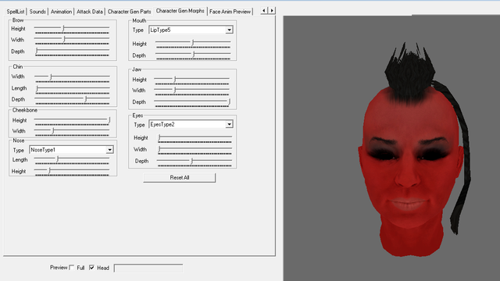Uncheck the Head preview checkbox
Screen dimensions: 500x281
(x=92, y=268)
